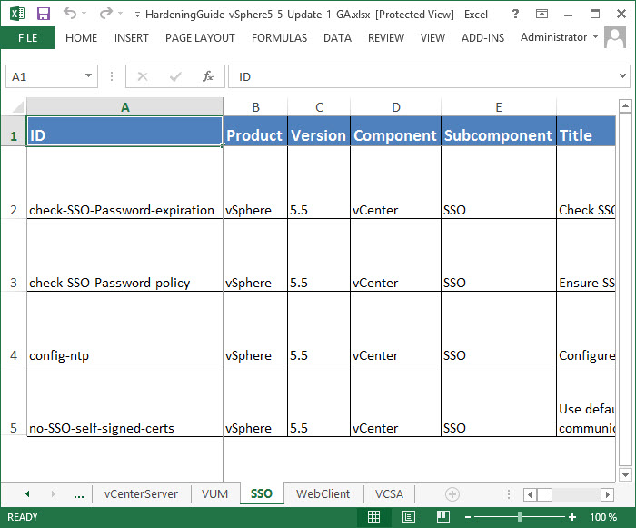Switch to Page Break Preview
Image resolution: width=636 pixels, height=528 pixels.
[442, 516]
